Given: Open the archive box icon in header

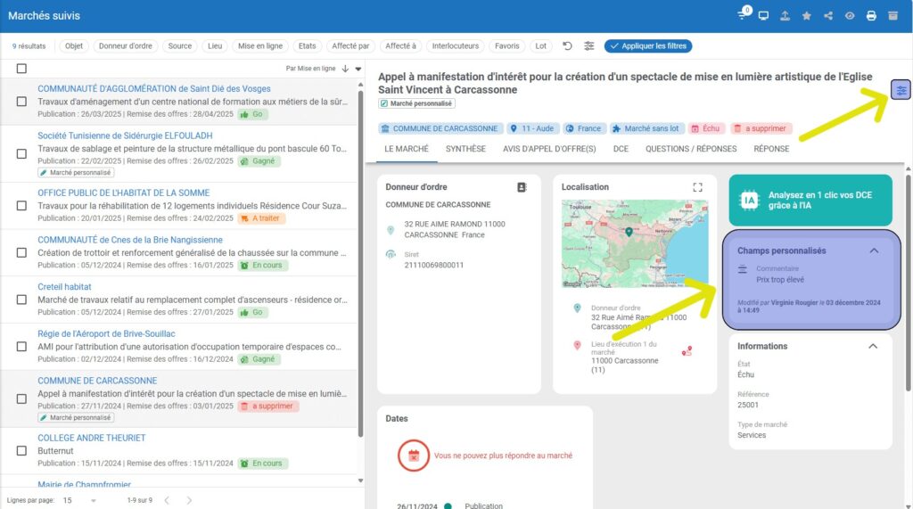Looking at the screenshot, I should coord(892,15).
